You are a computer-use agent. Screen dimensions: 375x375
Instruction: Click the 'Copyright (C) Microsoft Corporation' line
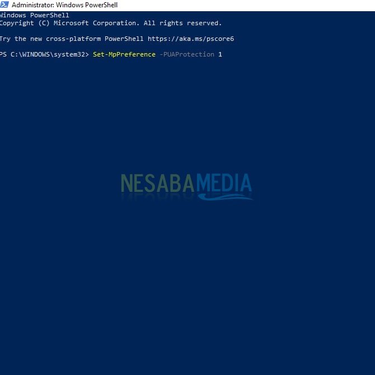pyautogui.click(x=111, y=23)
